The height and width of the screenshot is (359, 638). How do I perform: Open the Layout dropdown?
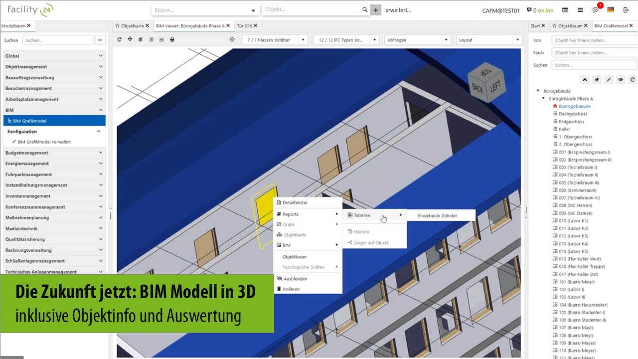[x=489, y=40]
